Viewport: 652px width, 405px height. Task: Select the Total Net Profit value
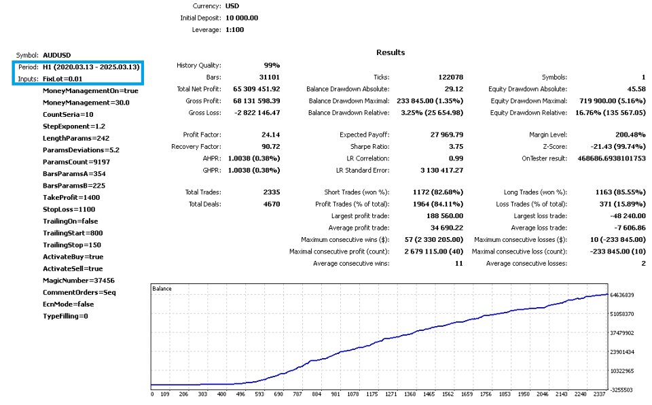point(256,89)
